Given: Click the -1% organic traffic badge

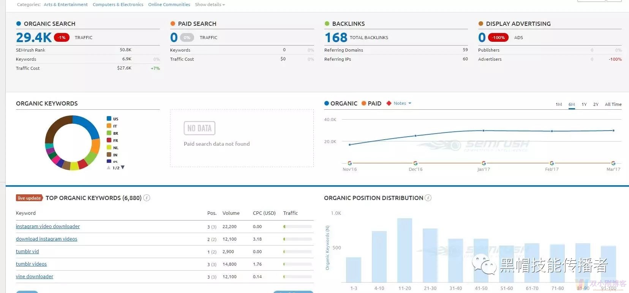Looking at the screenshot, I should click(x=62, y=38).
